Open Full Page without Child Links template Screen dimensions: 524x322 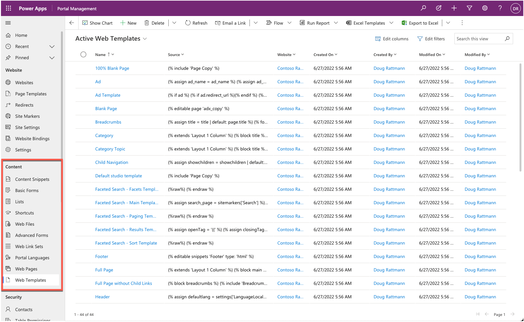coord(123,283)
